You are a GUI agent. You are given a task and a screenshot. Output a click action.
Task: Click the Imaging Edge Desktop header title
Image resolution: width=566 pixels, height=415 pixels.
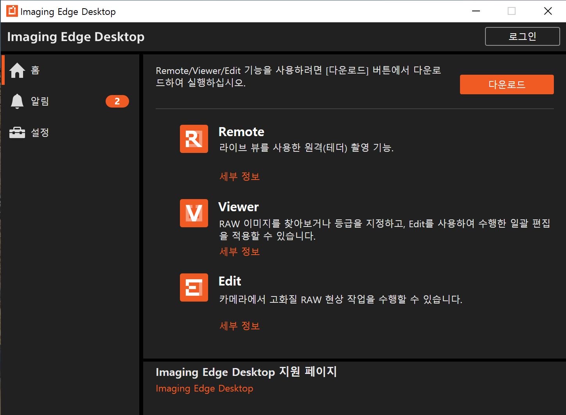tap(76, 37)
